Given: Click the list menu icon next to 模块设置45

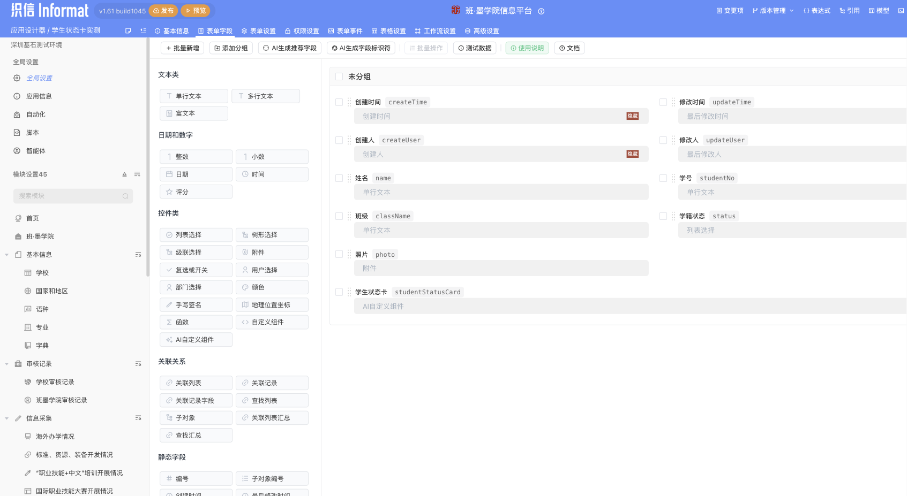Looking at the screenshot, I should (137, 174).
